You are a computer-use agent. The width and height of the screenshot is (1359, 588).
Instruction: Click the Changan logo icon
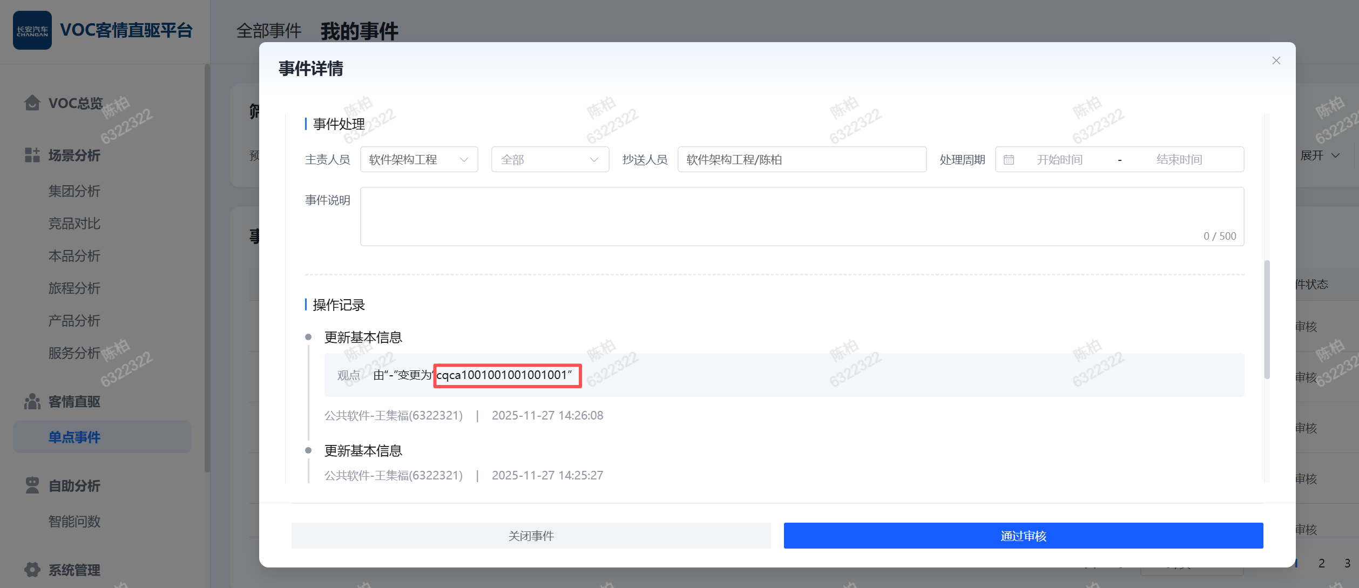32,30
